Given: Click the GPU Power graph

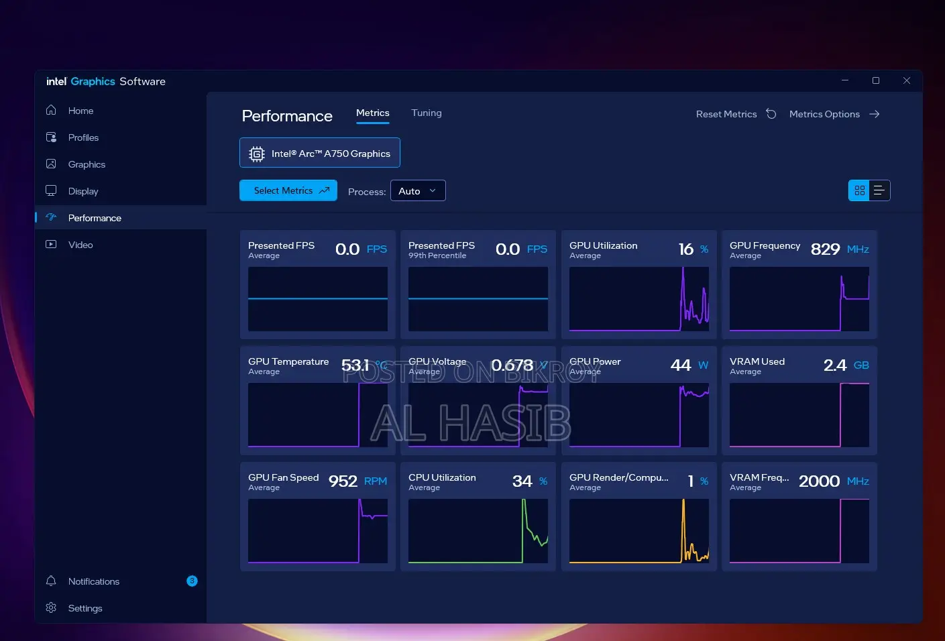Looking at the screenshot, I should pyautogui.click(x=639, y=415).
